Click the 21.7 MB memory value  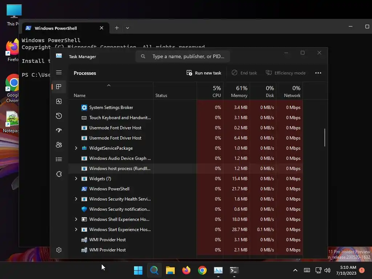[x=240, y=189]
